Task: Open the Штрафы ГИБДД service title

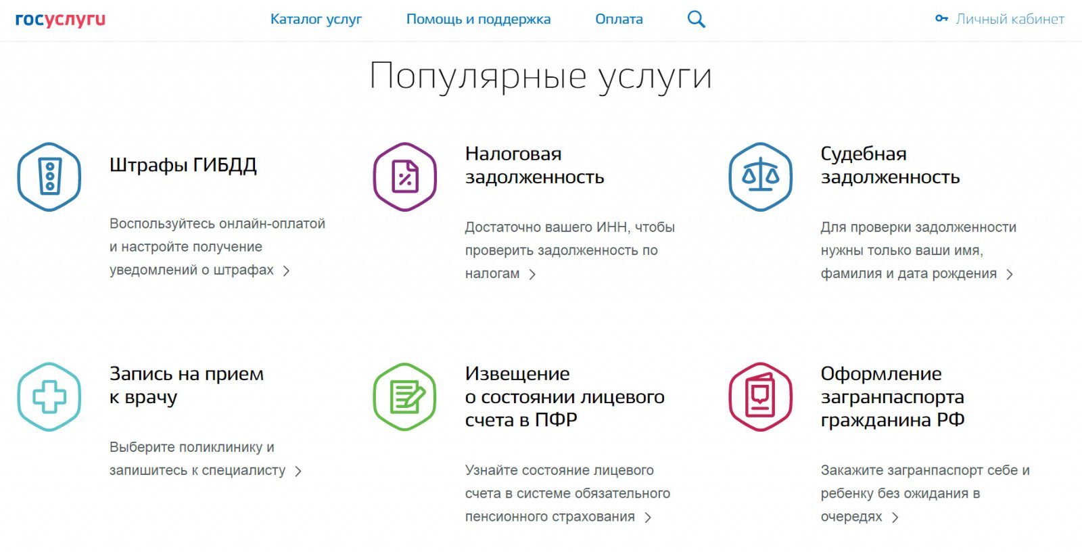Action: 183,166
